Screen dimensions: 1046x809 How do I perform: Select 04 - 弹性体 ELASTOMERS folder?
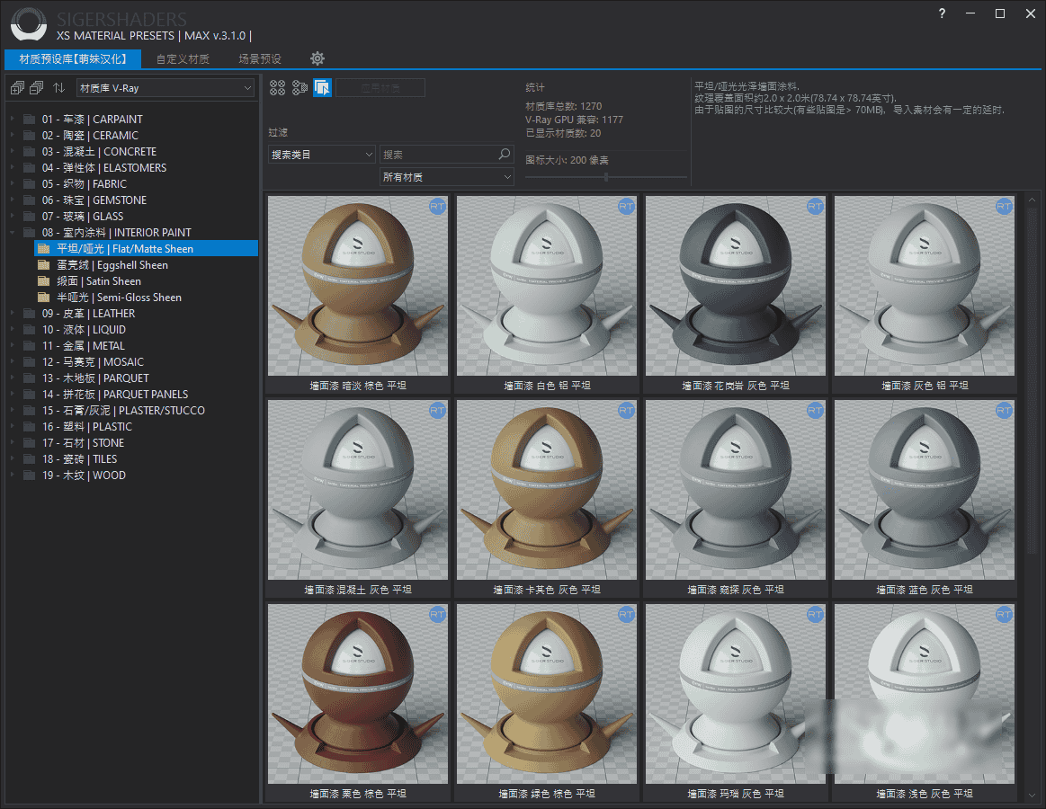coord(104,167)
